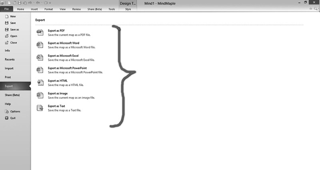
Task: Select the Export as HTML icon
Action: pos(40,83)
